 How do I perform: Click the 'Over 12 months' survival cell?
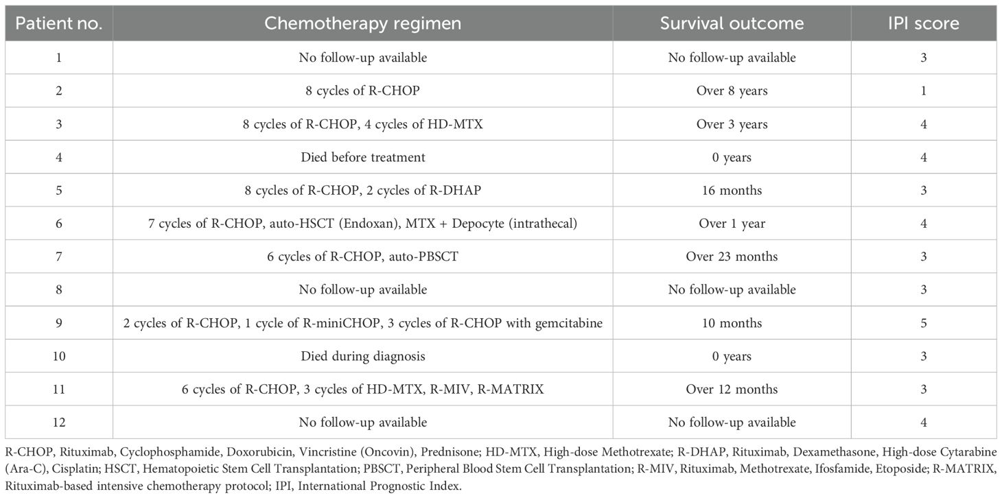coord(732,389)
